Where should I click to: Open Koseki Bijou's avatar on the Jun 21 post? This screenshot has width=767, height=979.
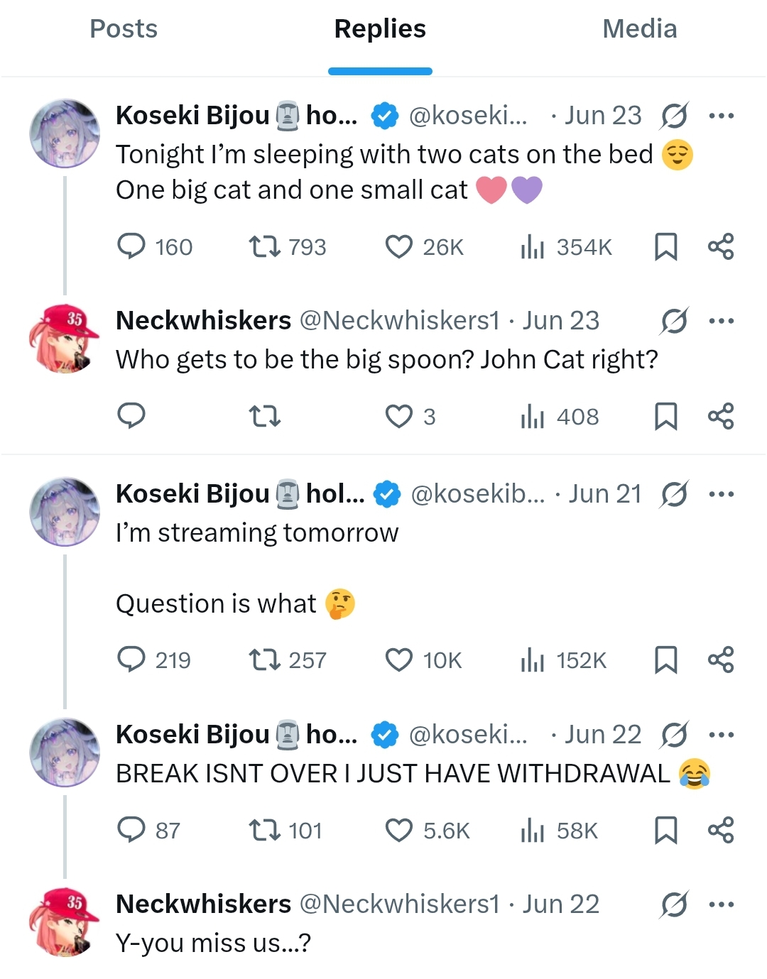(65, 511)
